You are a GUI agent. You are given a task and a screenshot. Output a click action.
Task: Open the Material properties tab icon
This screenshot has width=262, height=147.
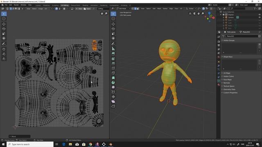(x=219, y=85)
